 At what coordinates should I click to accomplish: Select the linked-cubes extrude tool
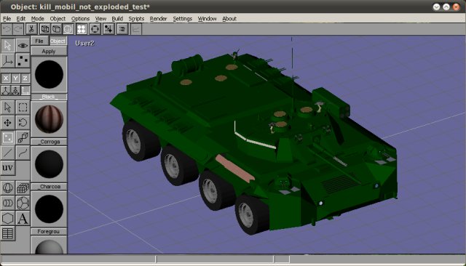coord(23,138)
